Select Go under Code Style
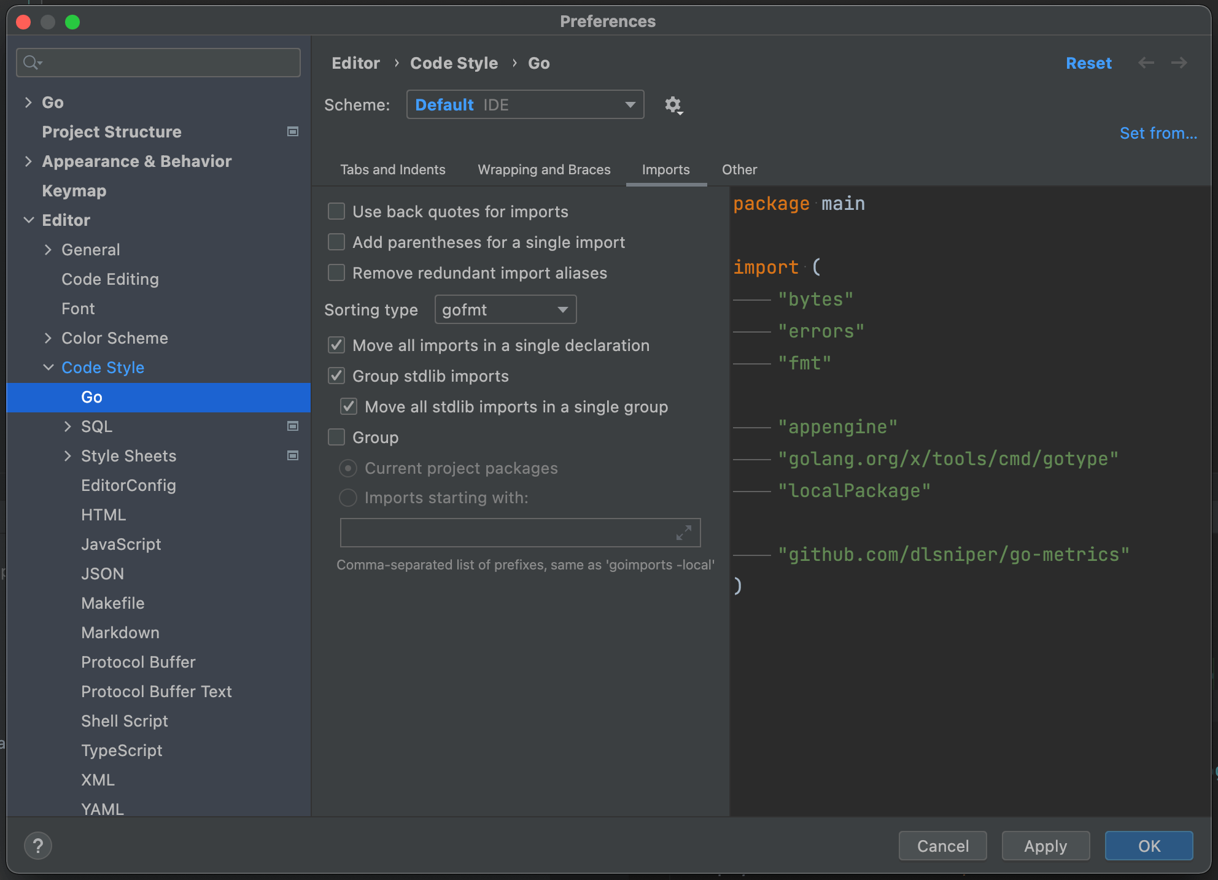The height and width of the screenshot is (880, 1218). point(158,397)
